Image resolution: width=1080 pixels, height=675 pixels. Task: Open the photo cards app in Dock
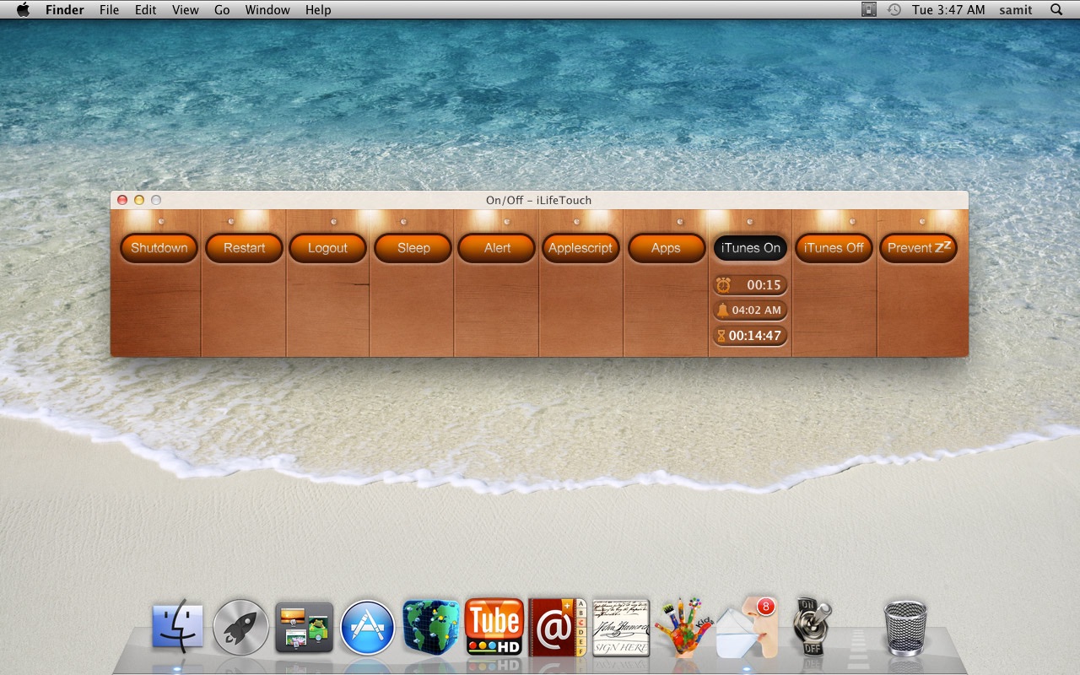tap(304, 628)
